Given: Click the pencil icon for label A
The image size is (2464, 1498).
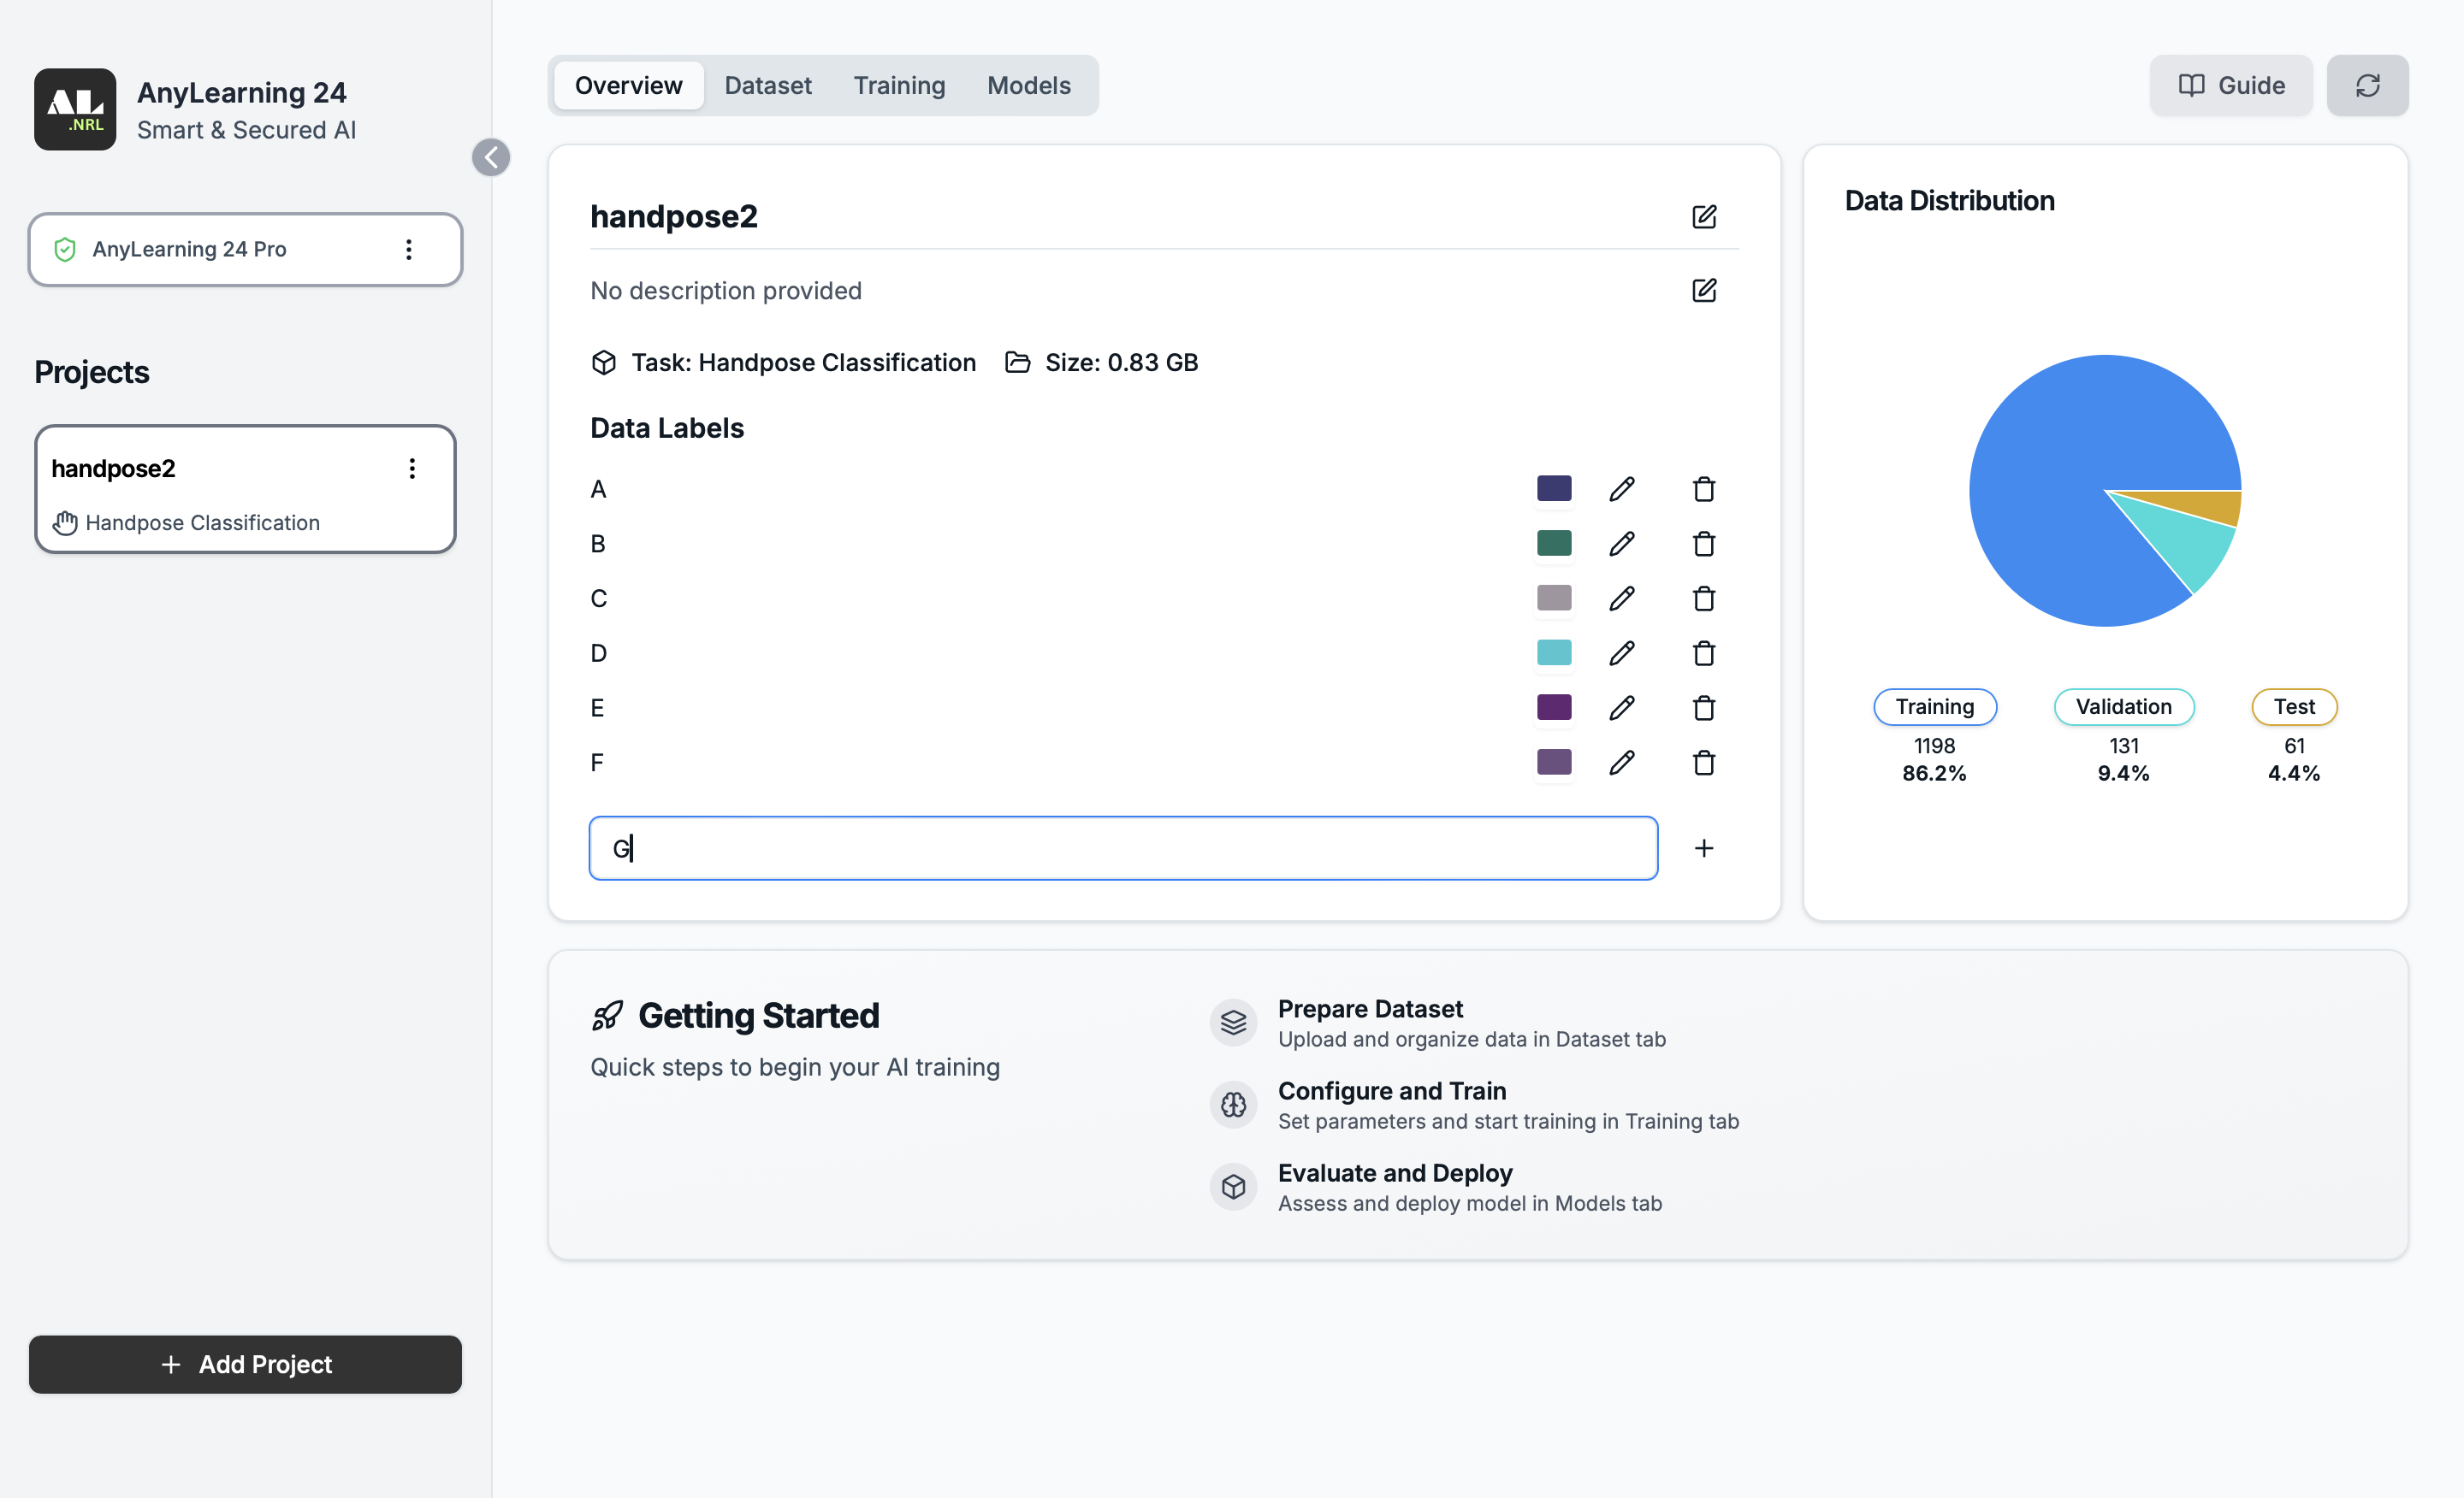Looking at the screenshot, I should [1621, 489].
